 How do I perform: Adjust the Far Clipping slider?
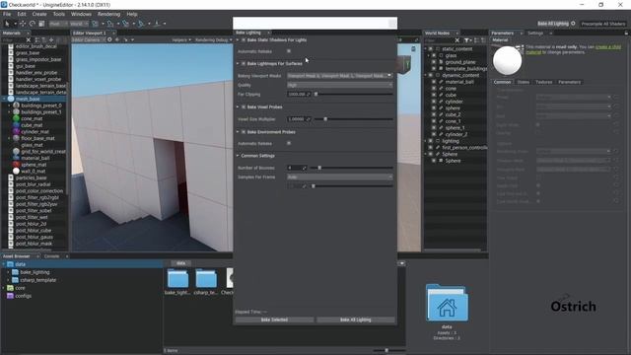point(354,95)
